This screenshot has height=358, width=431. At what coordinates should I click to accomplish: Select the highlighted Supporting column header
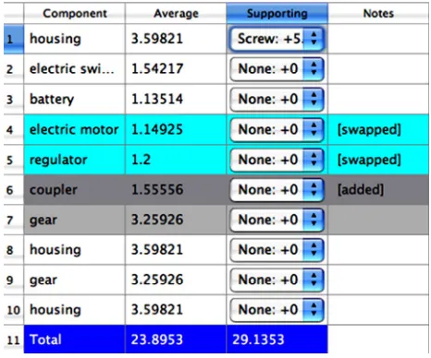(x=277, y=13)
